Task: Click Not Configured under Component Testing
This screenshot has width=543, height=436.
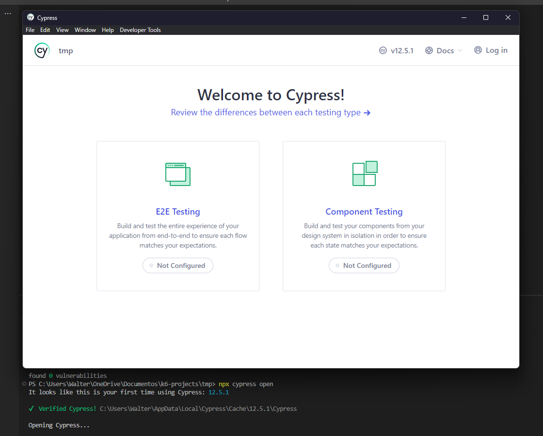Action: pos(364,265)
